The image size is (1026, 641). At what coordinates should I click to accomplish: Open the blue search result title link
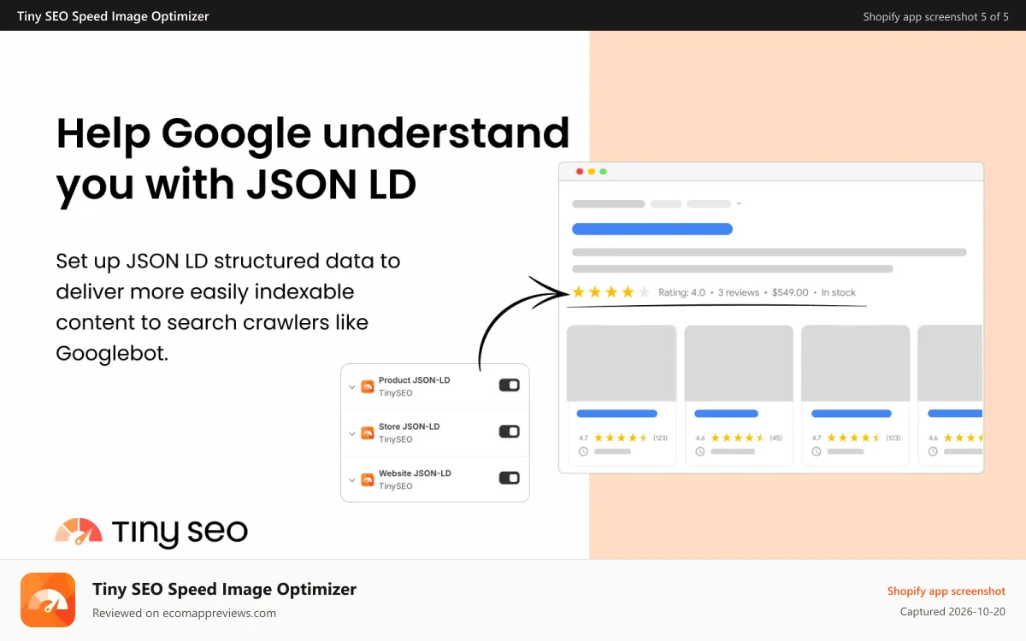tap(652, 229)
